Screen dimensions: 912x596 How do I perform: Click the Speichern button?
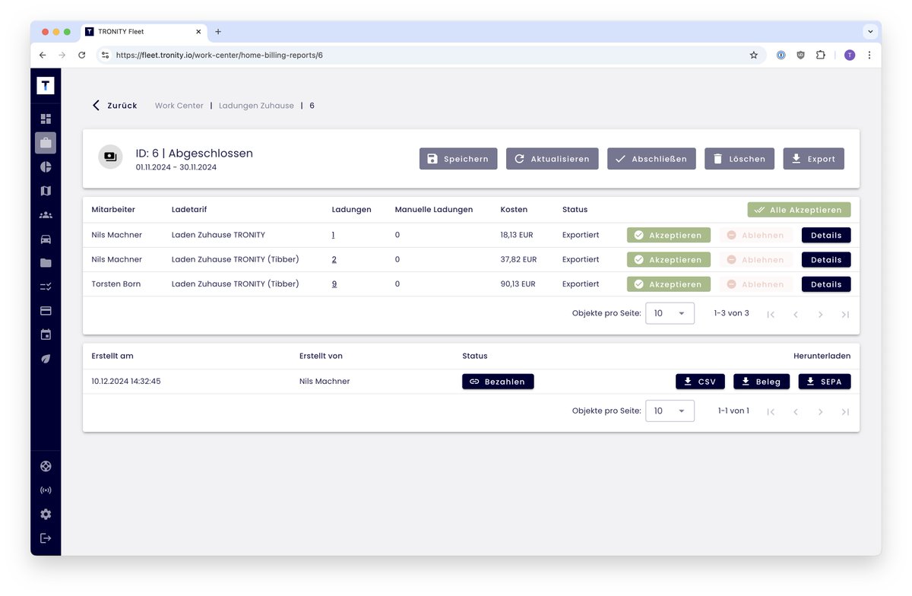click(x=458, y=159)
